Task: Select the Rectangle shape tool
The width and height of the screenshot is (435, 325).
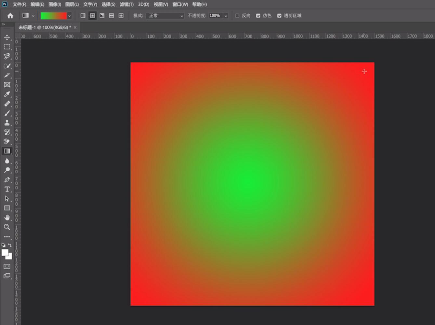Action: 7,208
